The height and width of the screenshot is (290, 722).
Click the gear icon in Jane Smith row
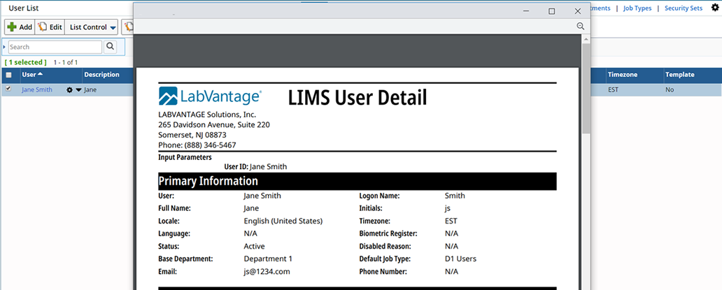69,90
